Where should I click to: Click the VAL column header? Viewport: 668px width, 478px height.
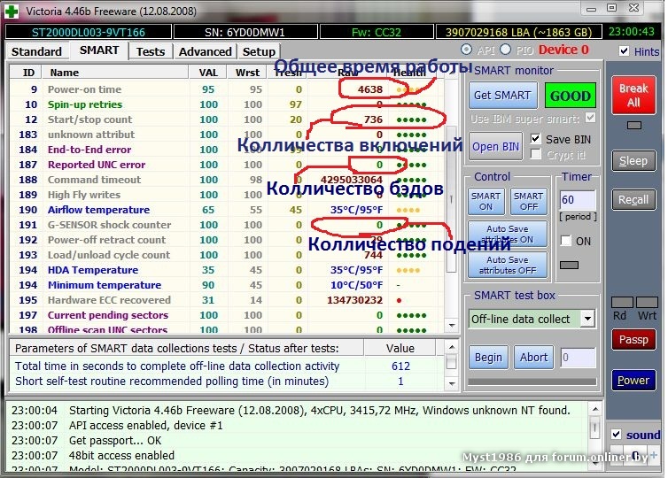click(208, 73)
